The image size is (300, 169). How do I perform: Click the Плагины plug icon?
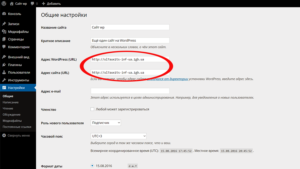click(x=4, y=65)
